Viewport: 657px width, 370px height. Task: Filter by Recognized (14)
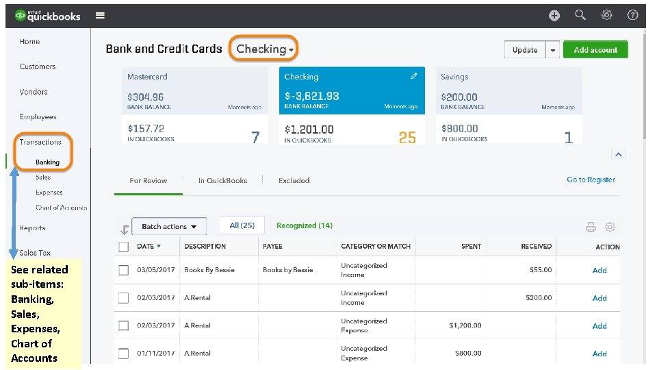coord(304,225)
